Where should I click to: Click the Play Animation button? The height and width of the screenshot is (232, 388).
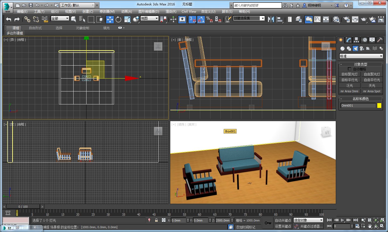coord(342,220)
